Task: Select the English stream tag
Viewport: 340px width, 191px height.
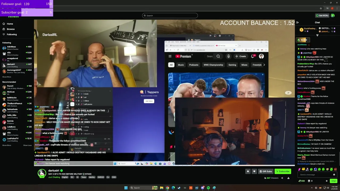Action: point(65,177)
